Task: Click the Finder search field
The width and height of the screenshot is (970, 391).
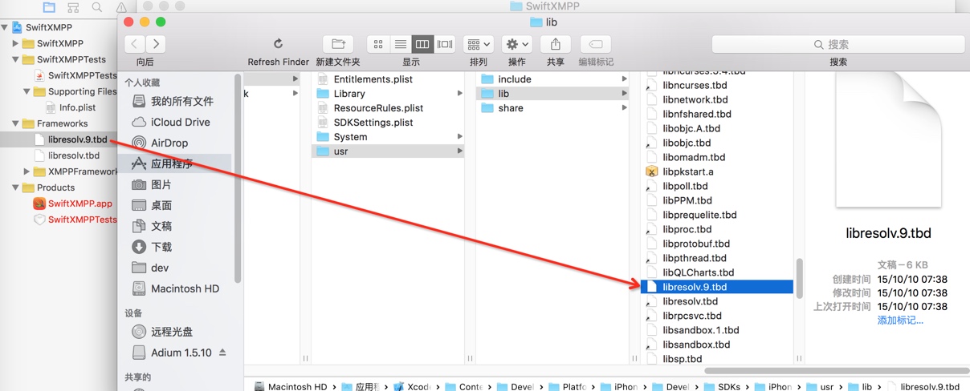Action: (x=838, y=44)
